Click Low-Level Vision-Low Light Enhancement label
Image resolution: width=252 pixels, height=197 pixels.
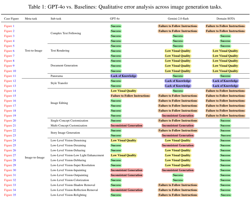pyautogui.click(x=77, y=155)
